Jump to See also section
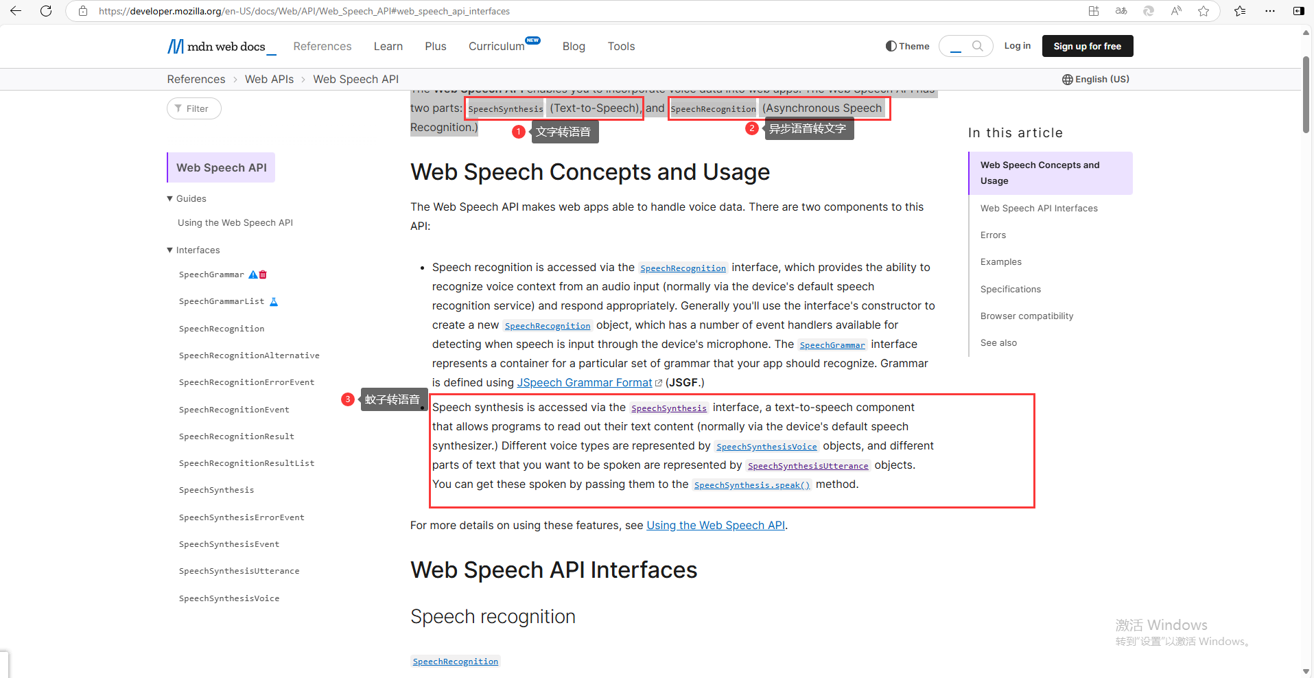 pos(998,342)
